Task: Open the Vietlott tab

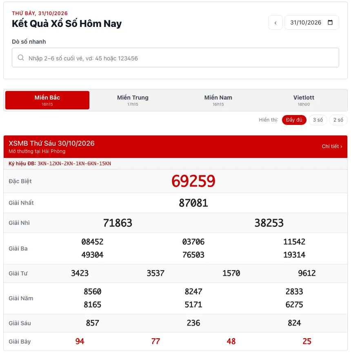Action: (x=304, y=100)
